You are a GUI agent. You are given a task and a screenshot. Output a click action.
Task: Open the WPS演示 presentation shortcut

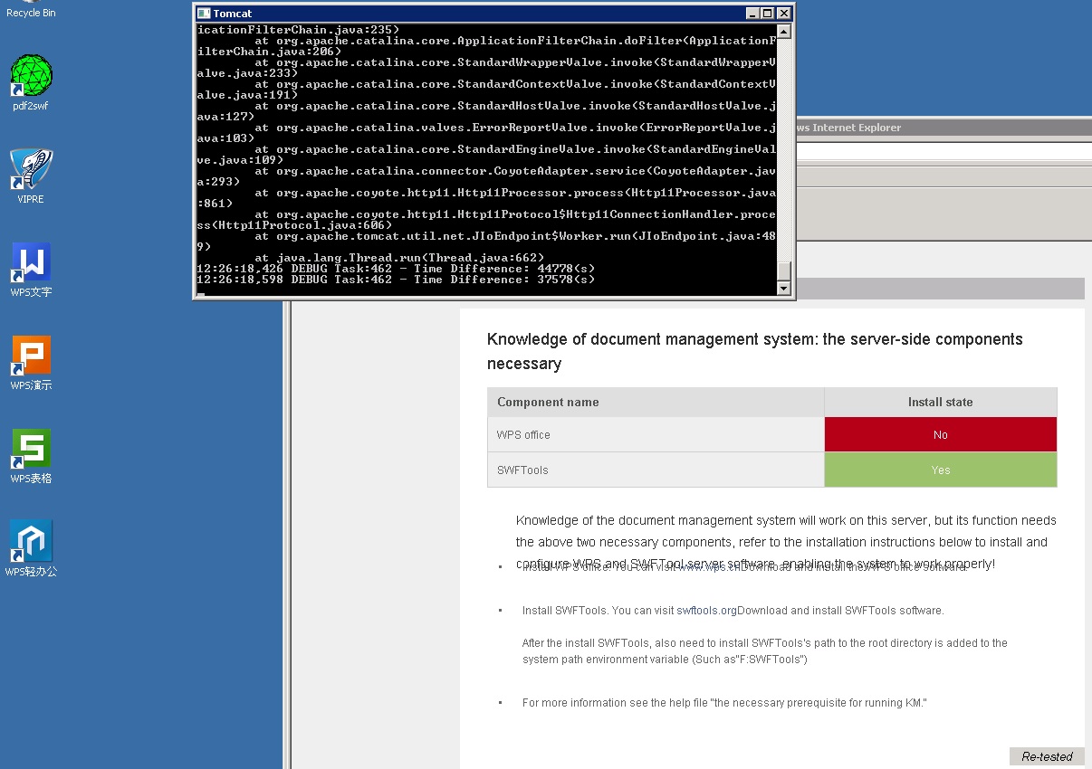pyautogui.click(x=31, y=363)
